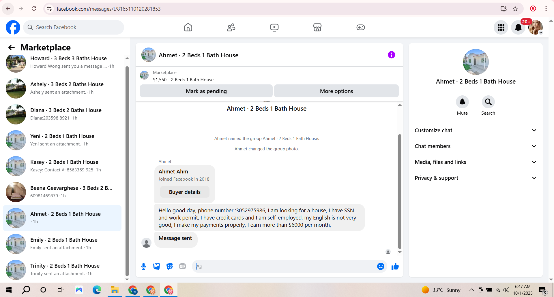Image resolution: width=554 pixels, height=297 pixels.
Task: Click the house photo in the right panel
Action: (x=476, y=62)
